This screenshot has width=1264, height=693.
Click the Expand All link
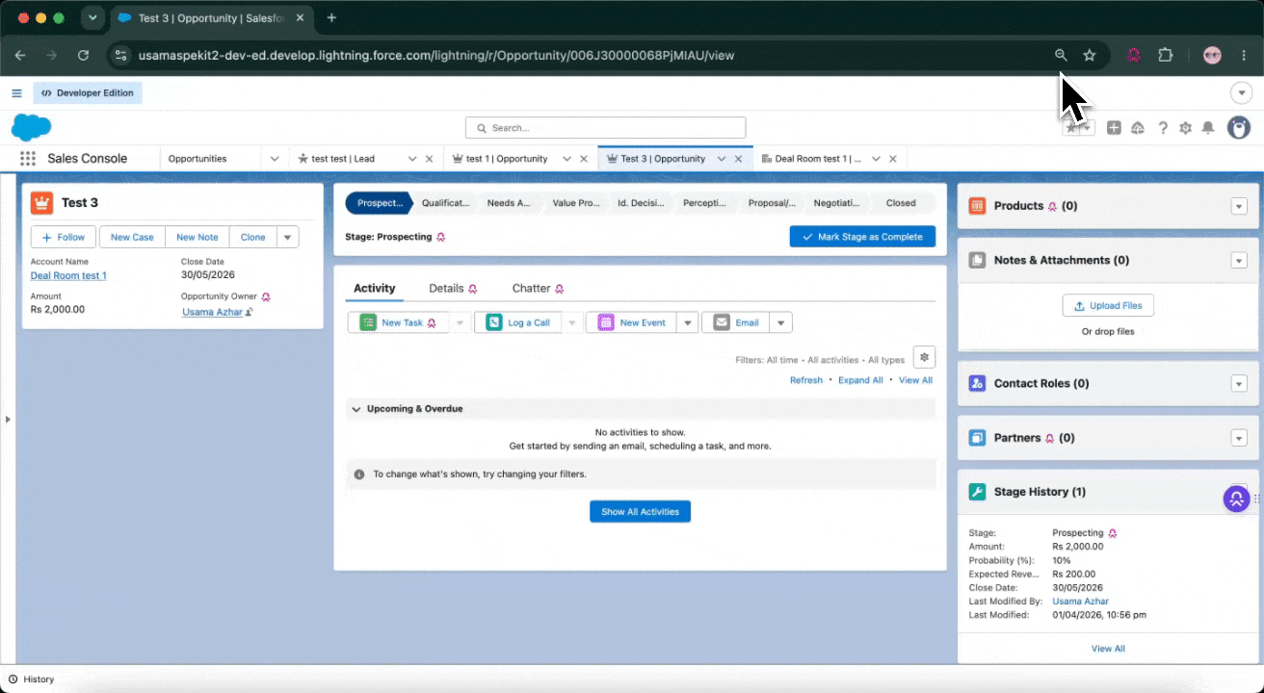pos(860,380)
